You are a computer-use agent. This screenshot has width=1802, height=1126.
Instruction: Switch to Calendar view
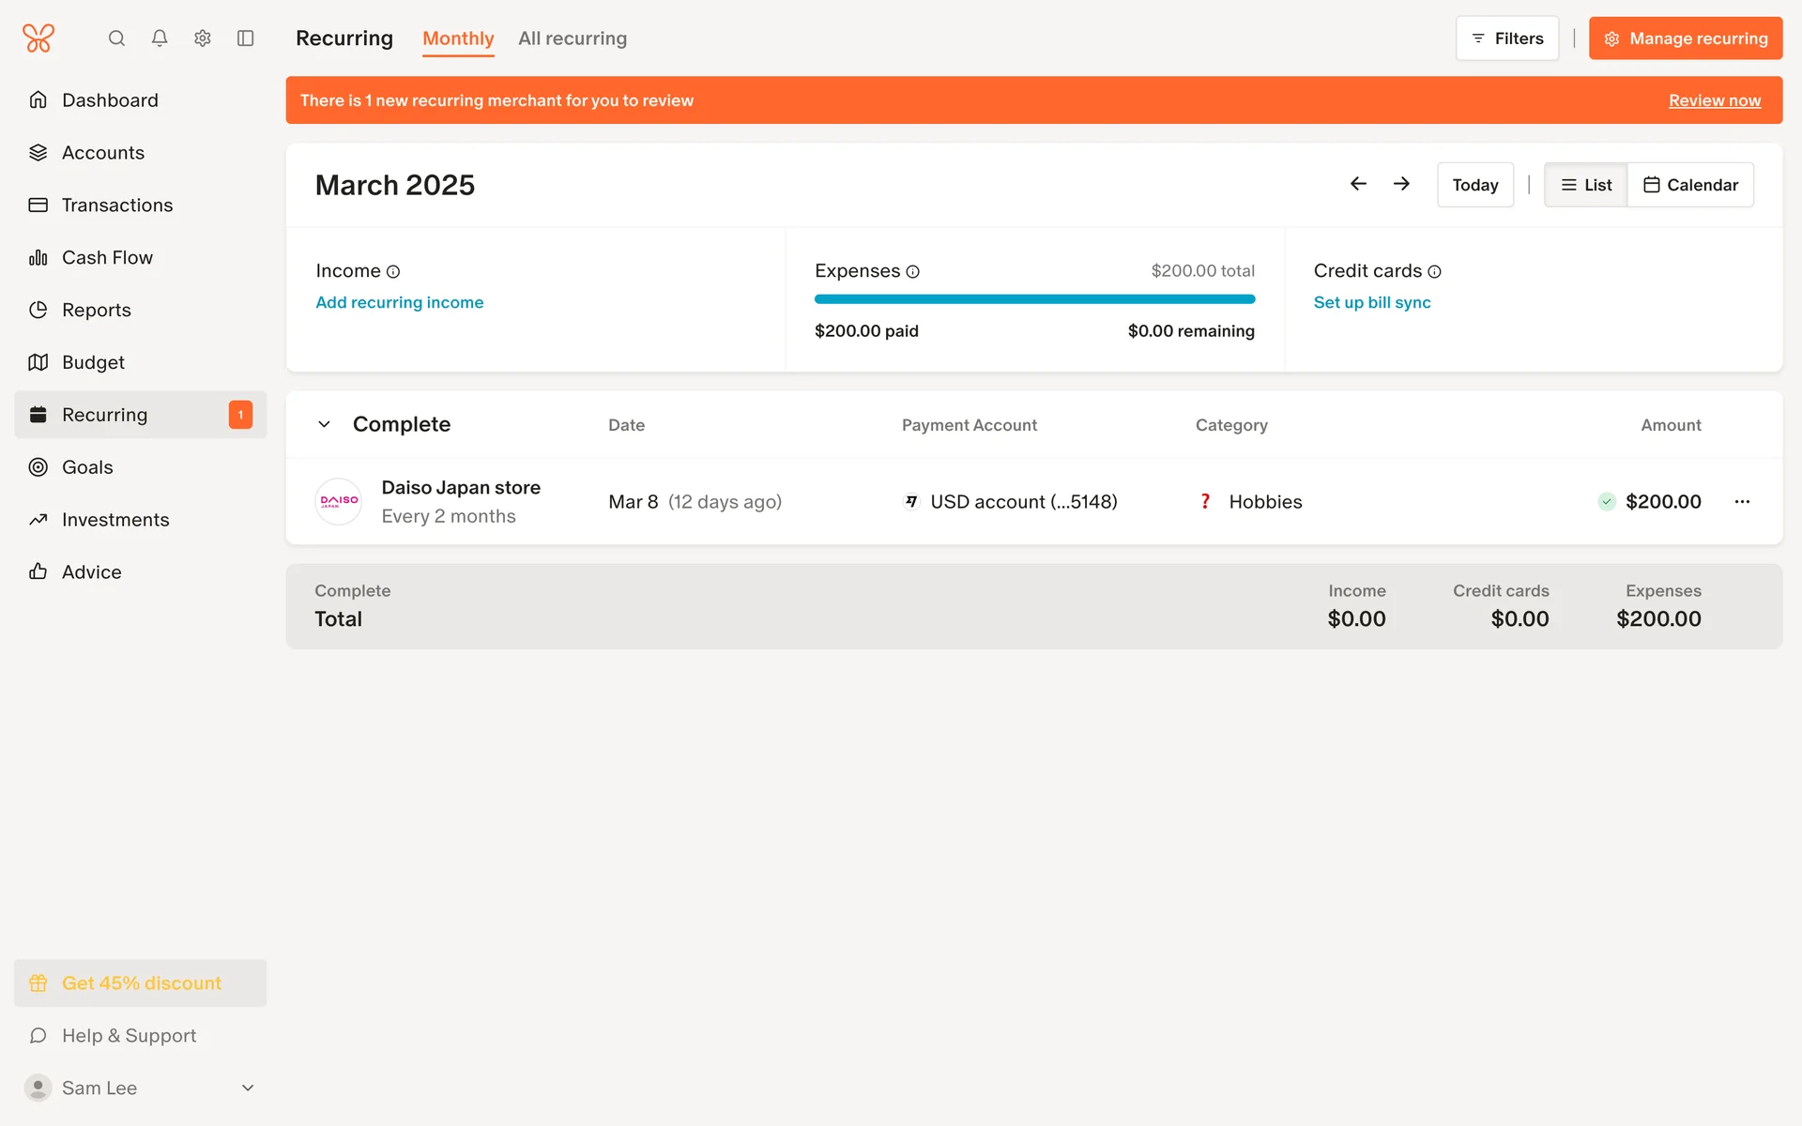point(1690,185)
